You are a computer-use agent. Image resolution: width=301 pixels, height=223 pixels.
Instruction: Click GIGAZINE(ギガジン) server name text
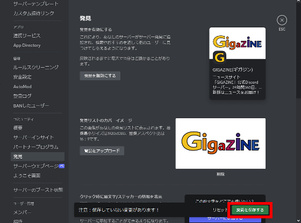(233, 70)
